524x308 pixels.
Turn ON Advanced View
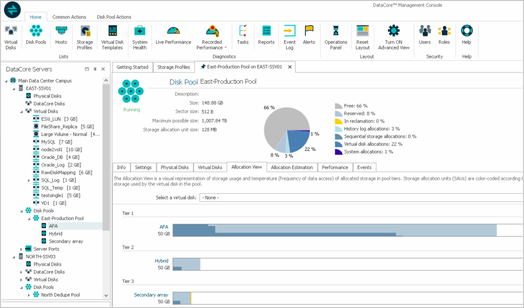tap(393, 36)
